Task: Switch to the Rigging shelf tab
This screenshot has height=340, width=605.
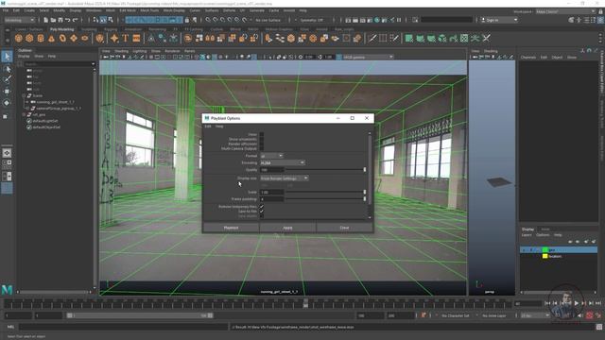Action: 111,29
